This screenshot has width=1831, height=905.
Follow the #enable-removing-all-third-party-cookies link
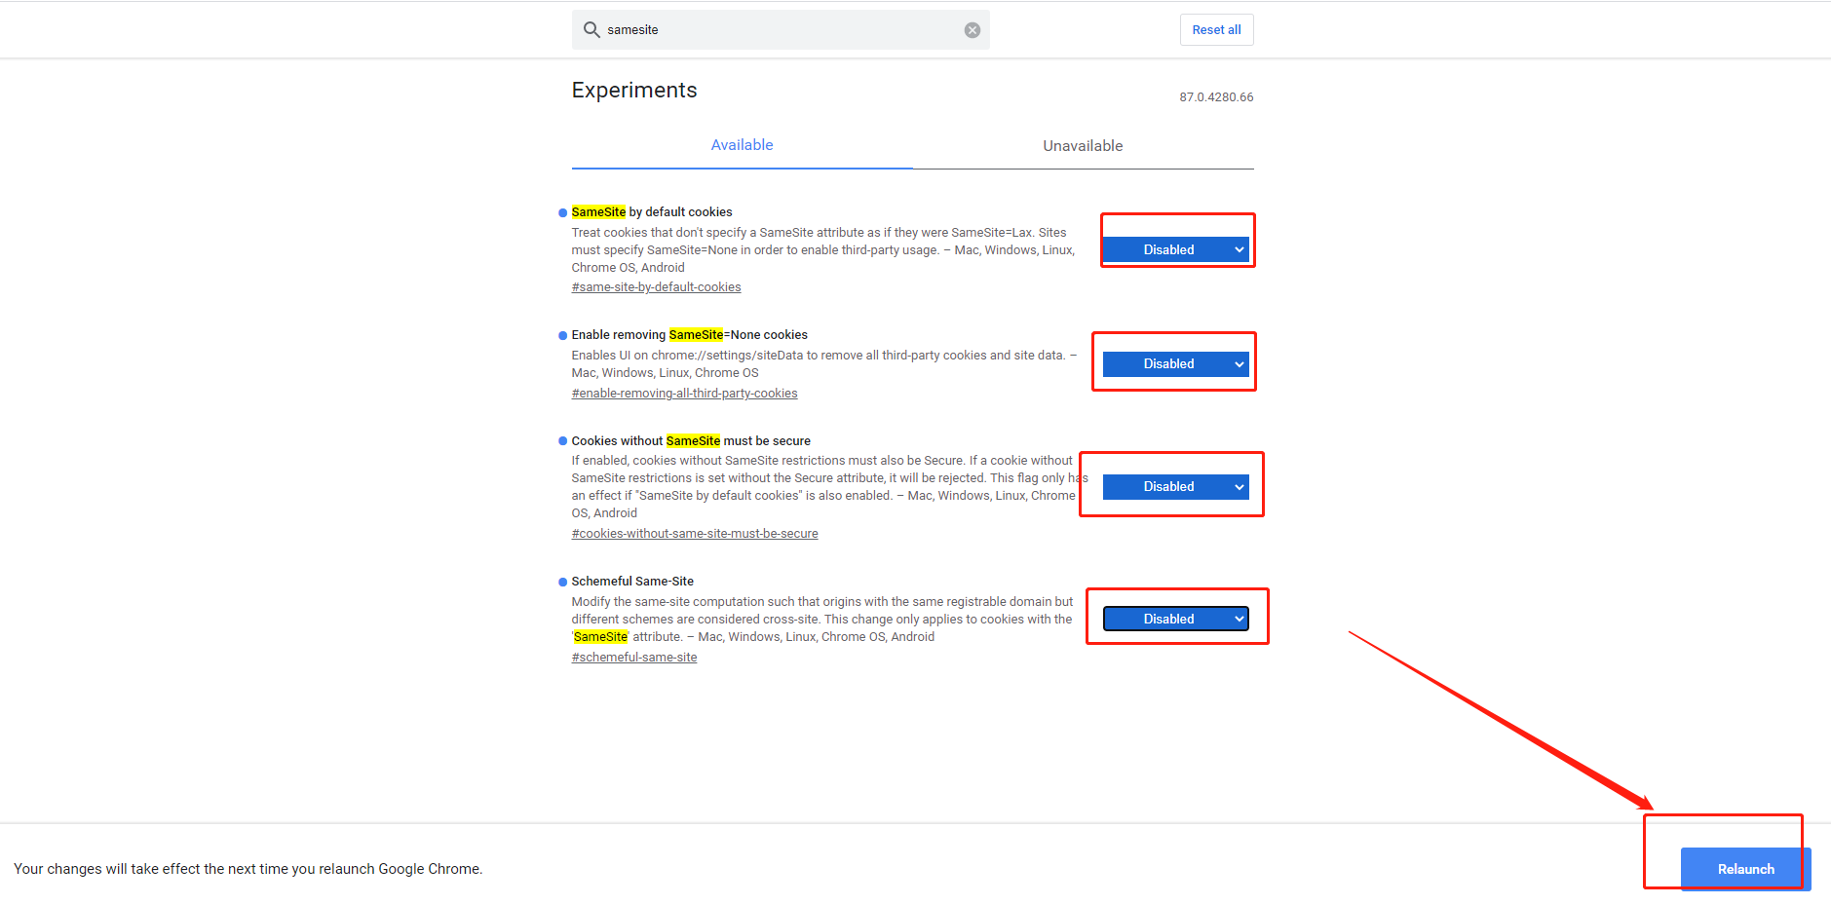684,394
